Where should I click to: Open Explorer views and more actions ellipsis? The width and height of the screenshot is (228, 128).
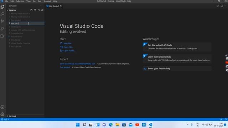click(x=41, y=6)
